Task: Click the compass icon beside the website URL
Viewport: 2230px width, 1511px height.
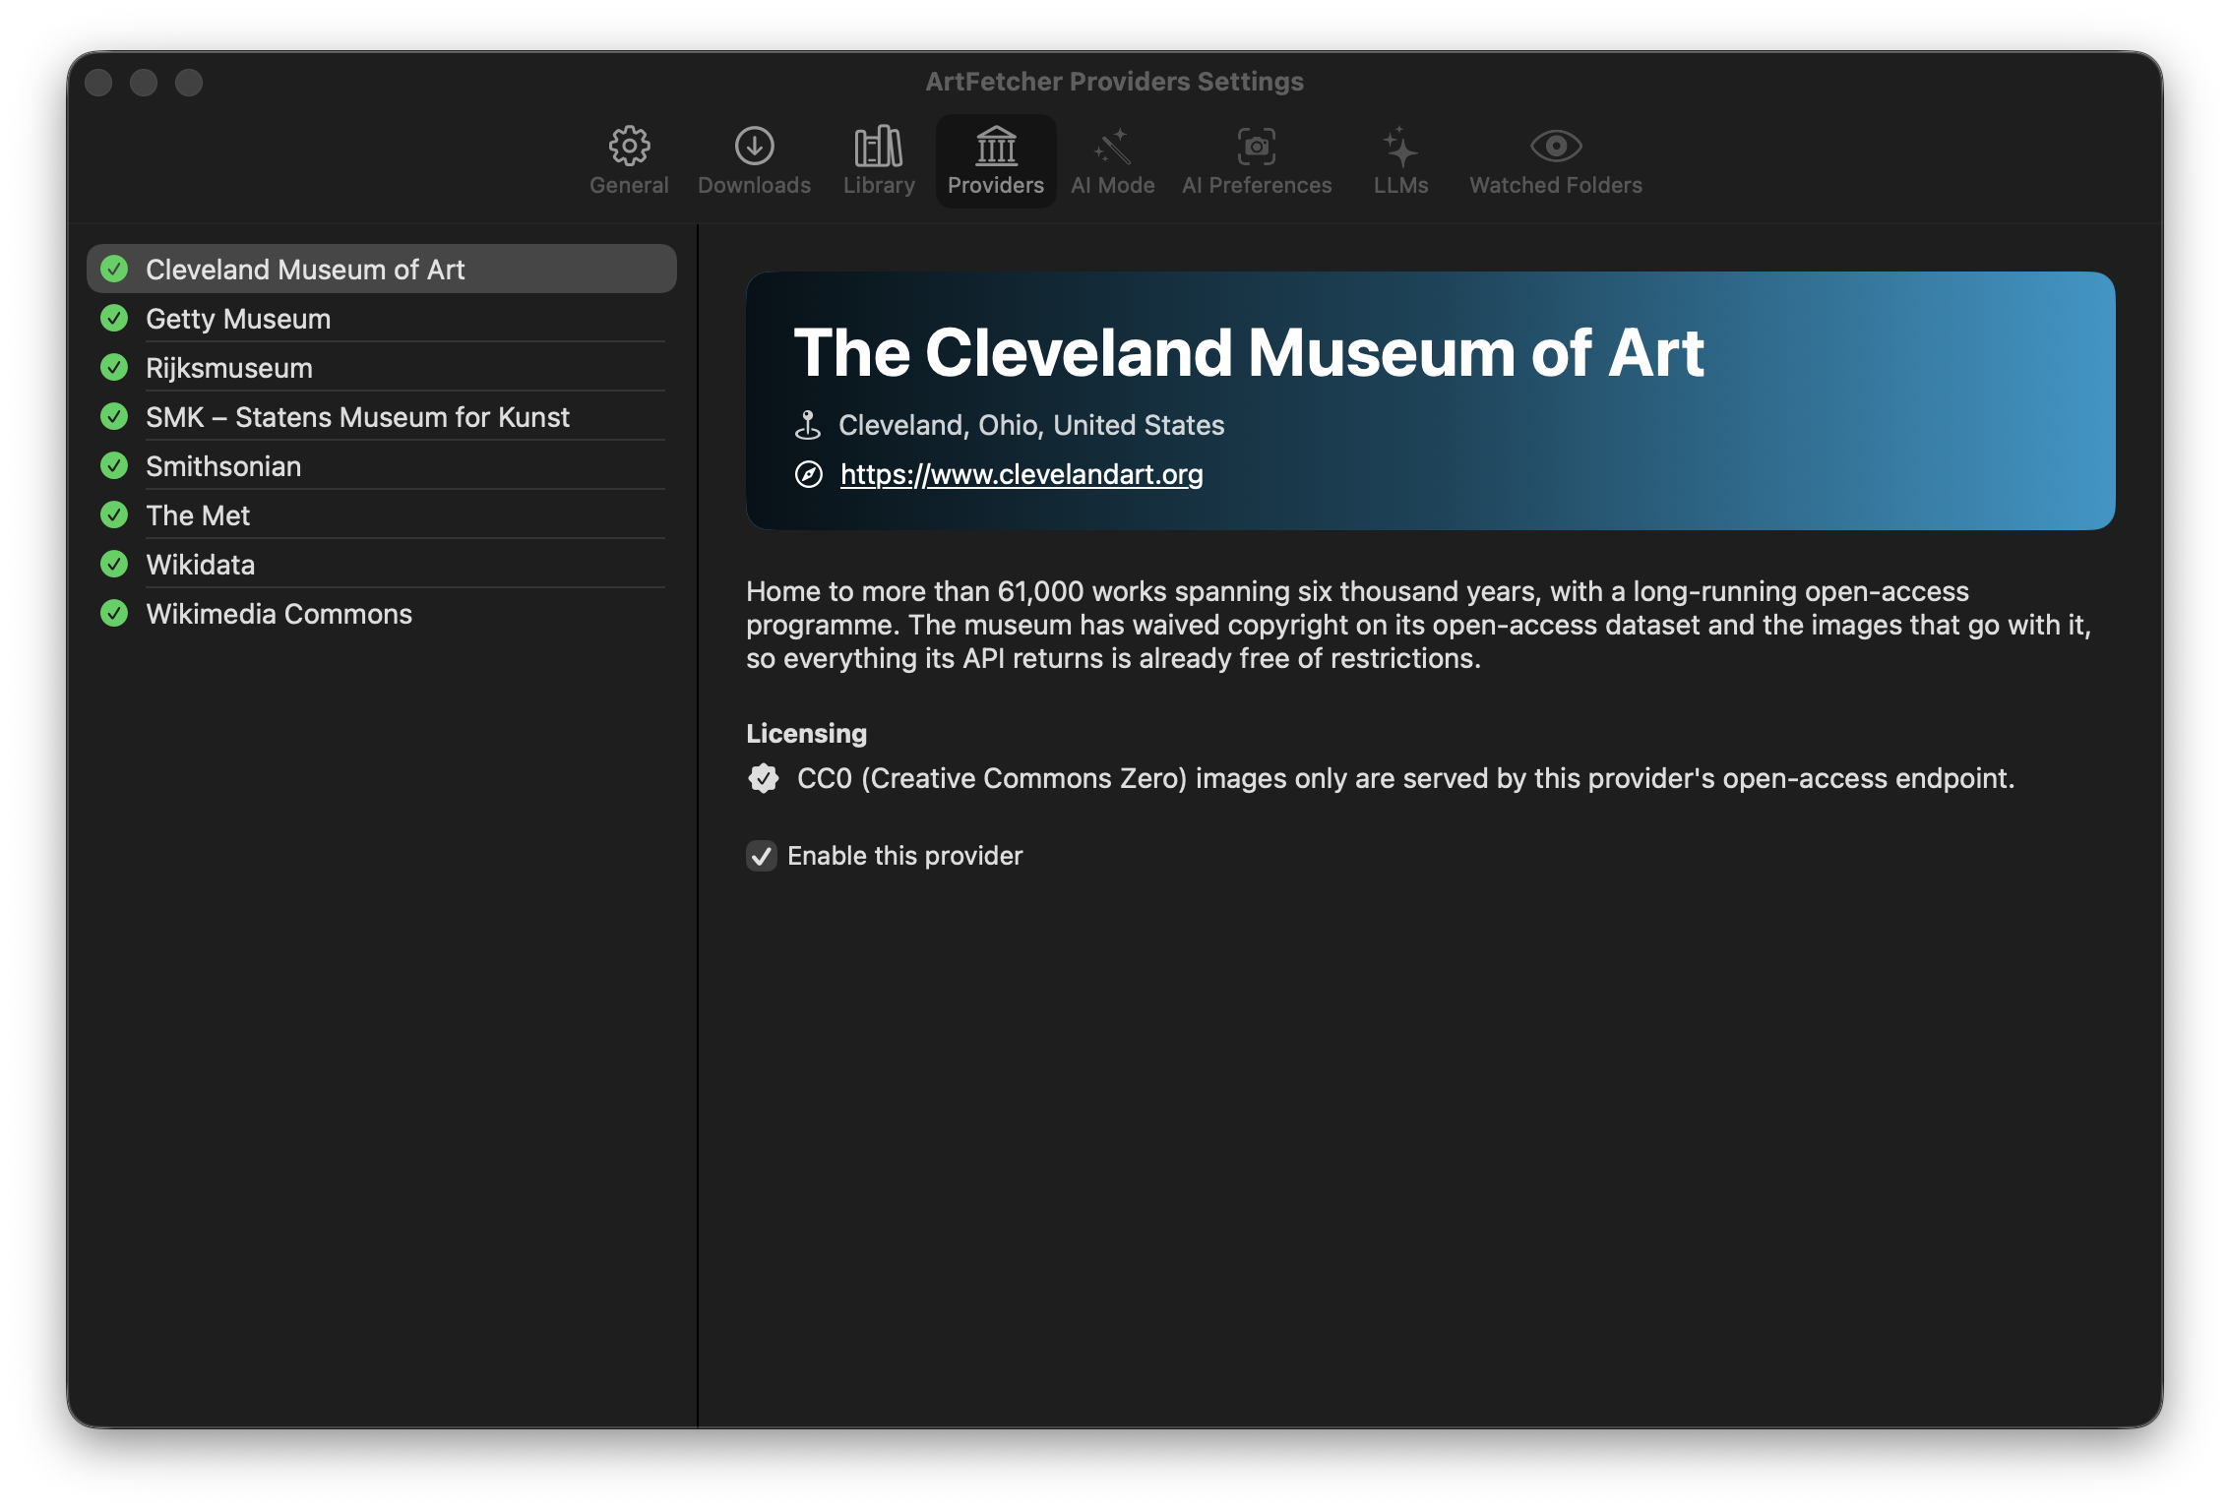Action: point(809,474)
